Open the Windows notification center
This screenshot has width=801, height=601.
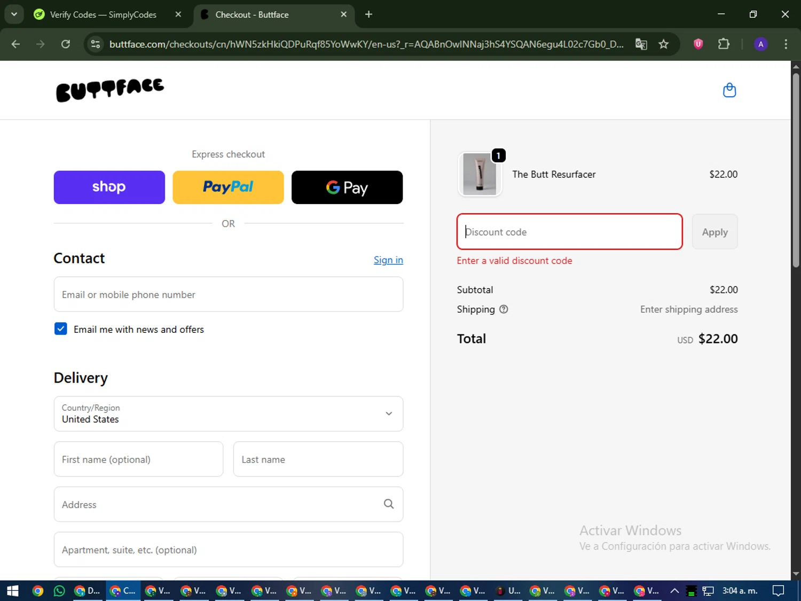[x=779, y=591]
